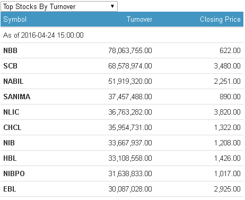Click the Closing Price column header

point(220,20)
